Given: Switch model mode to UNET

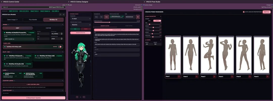Looking at the screenshot, I should [x=17, y=28].
